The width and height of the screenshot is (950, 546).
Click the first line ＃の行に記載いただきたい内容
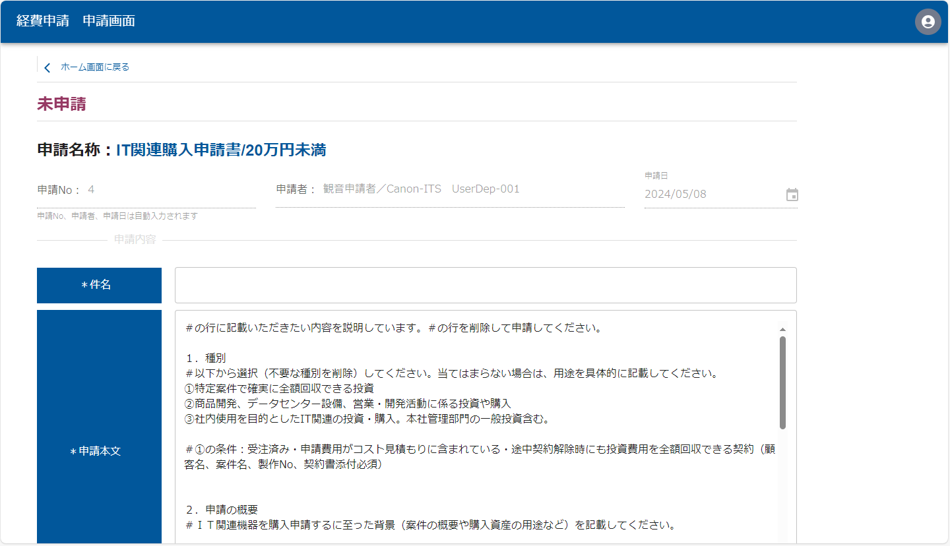pyautogui.click(x=393, y=328)
